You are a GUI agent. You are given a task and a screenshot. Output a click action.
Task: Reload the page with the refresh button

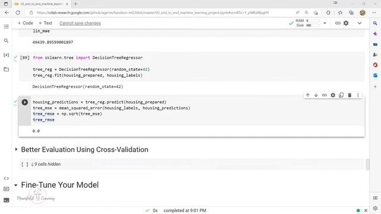pyautogui.click(x=18, y=12)
